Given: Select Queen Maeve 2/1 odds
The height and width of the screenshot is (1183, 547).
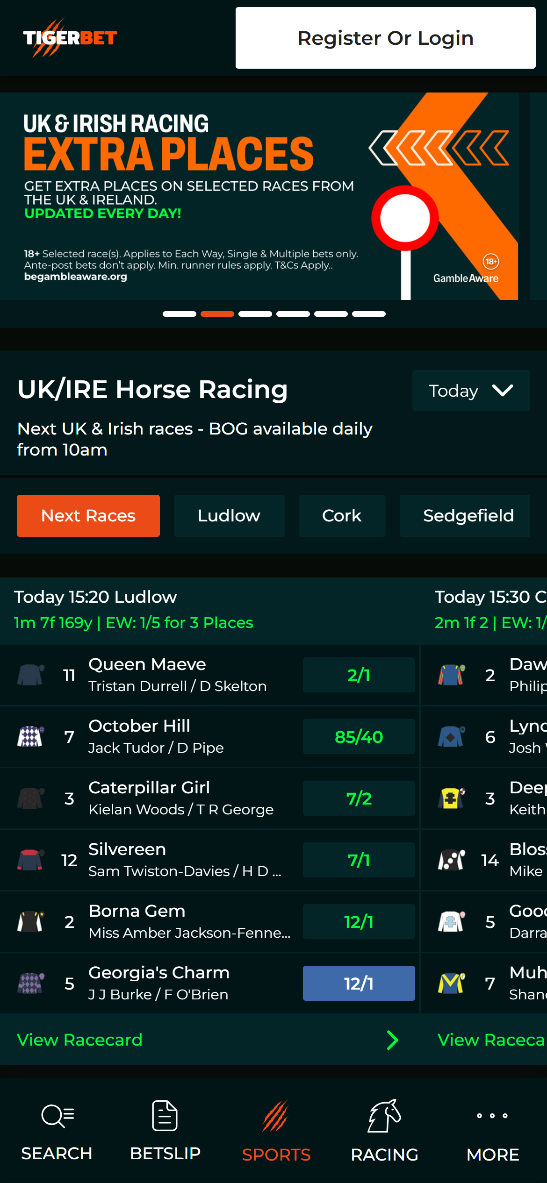Looking at the screenshot, I should coord(359,675).
